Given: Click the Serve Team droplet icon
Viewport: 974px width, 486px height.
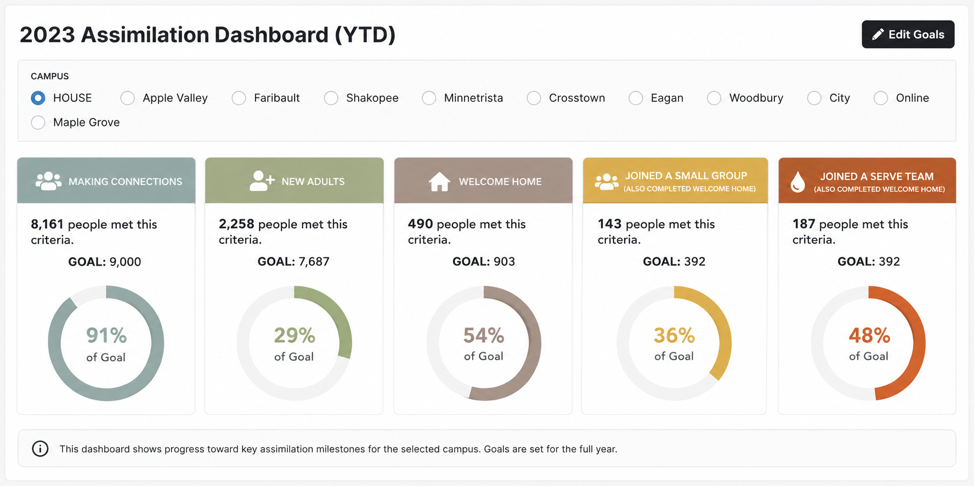Looking at the screenshot, I should 798,182.
